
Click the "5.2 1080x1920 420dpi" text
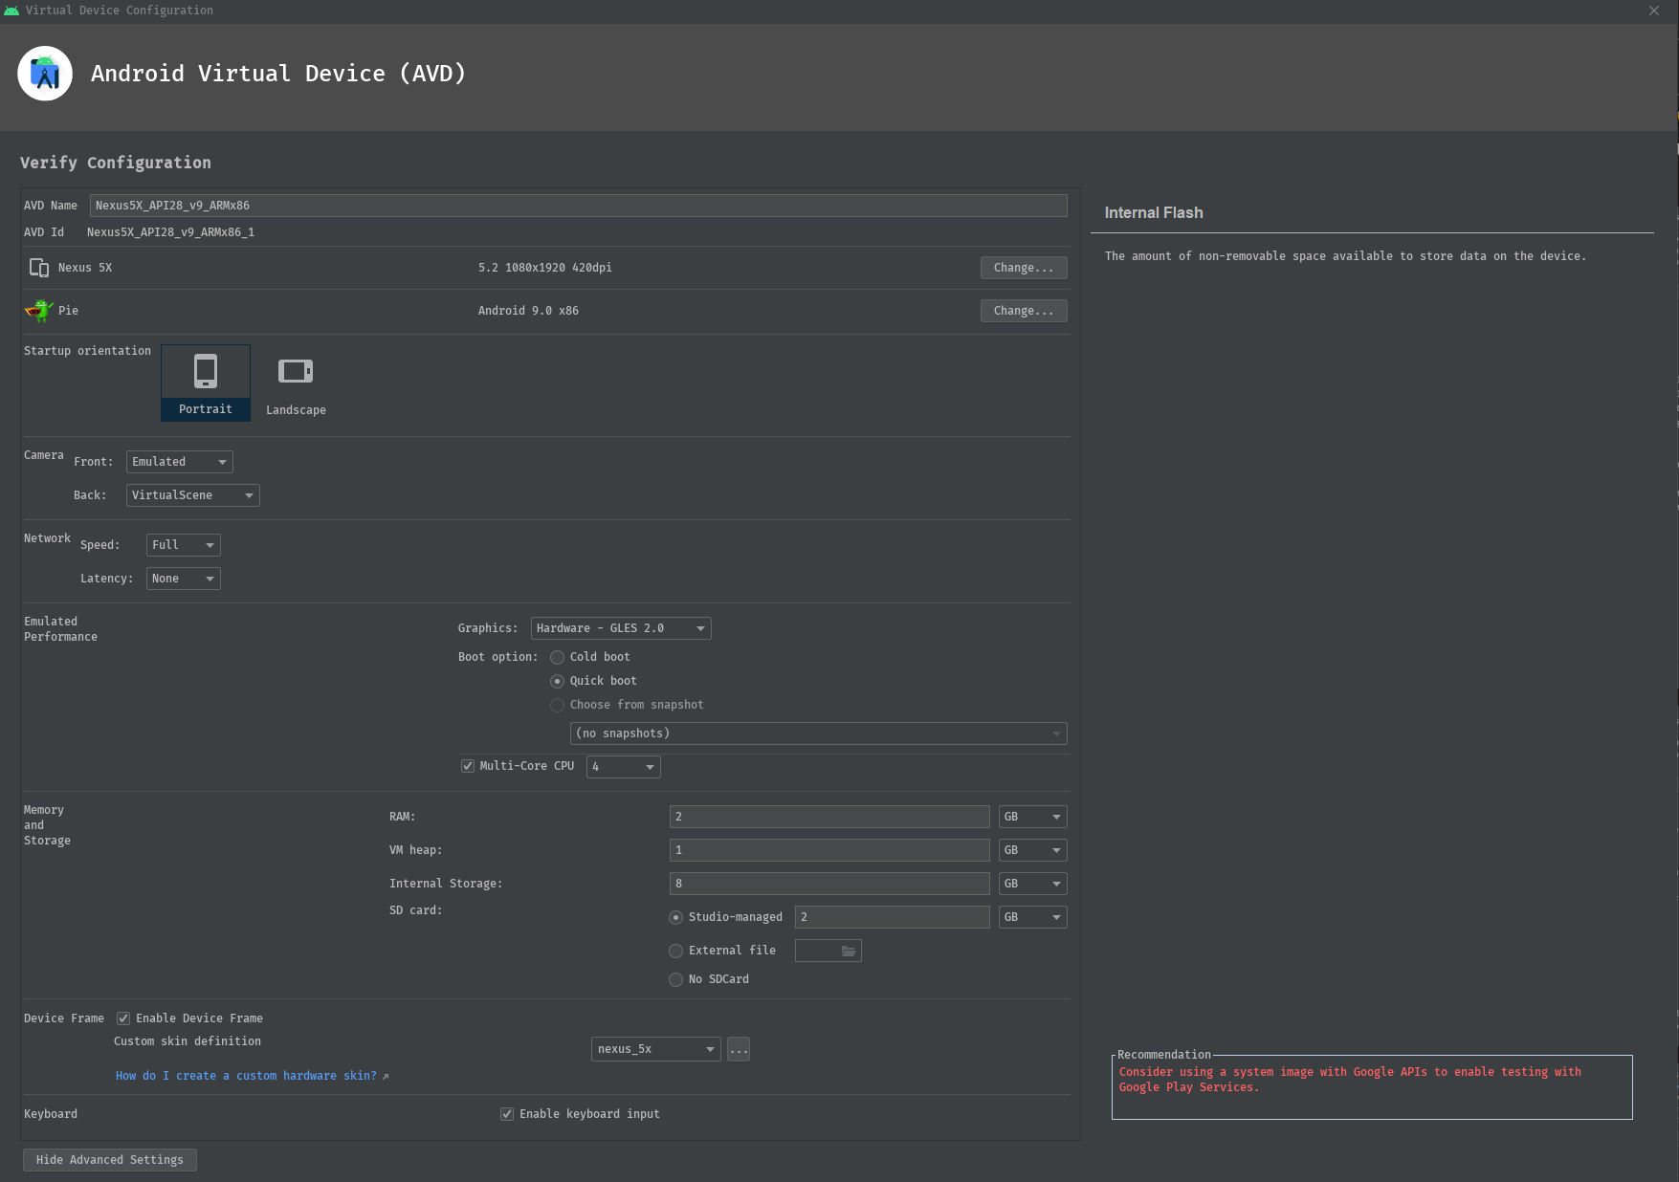point(545,268)
